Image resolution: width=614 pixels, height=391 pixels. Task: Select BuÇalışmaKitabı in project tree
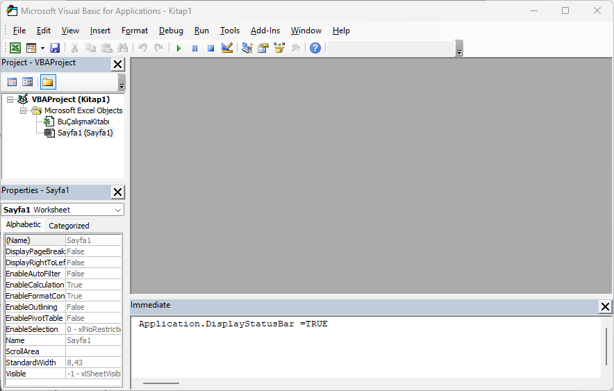click(83, 122)
